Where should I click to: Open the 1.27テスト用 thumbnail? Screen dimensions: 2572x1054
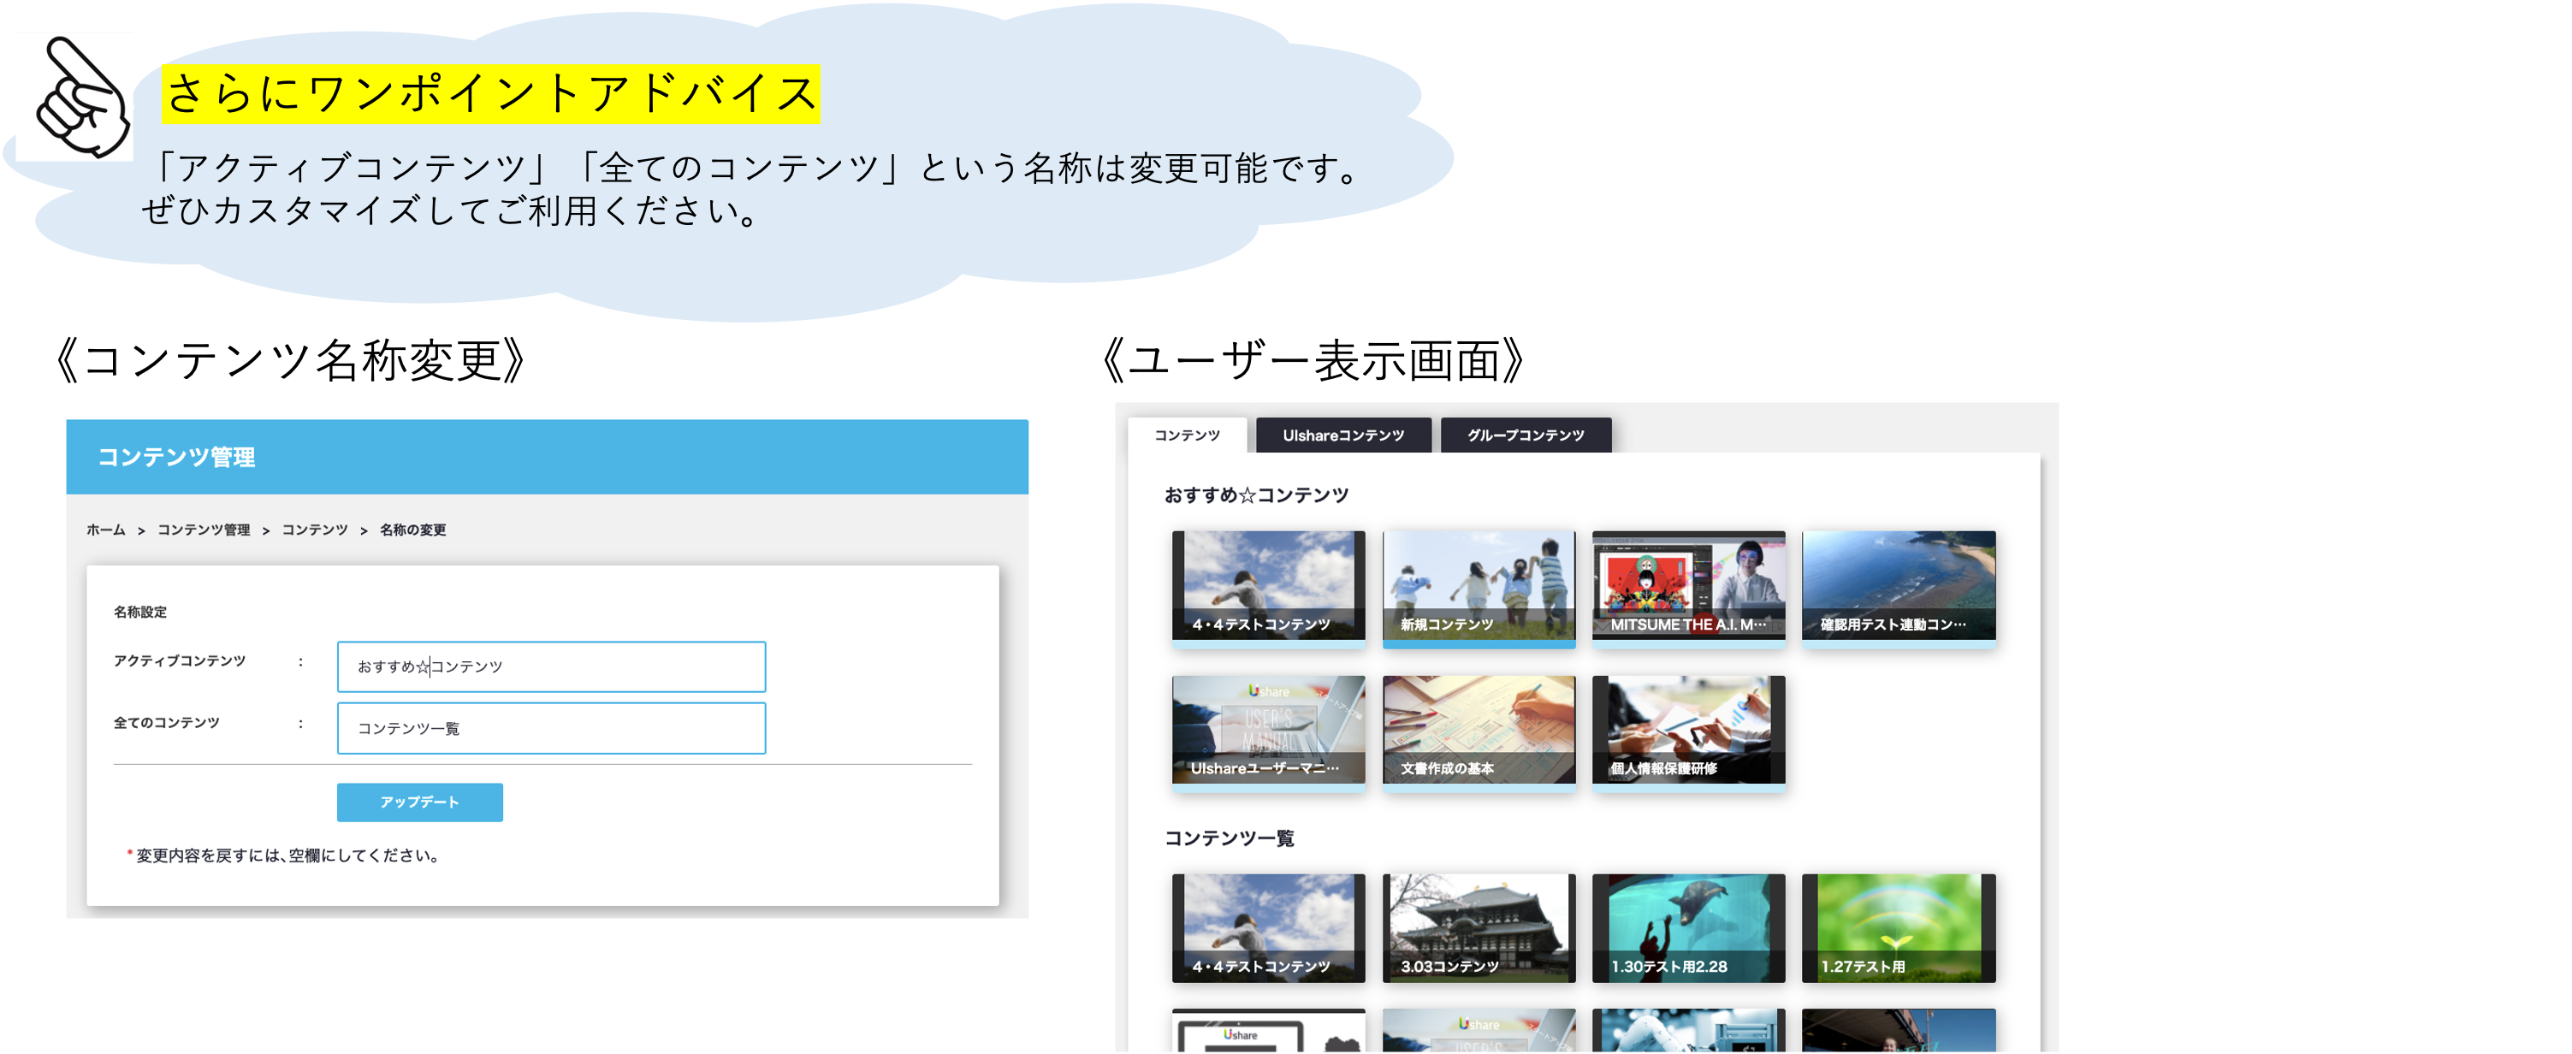(x=1898, y=928)
